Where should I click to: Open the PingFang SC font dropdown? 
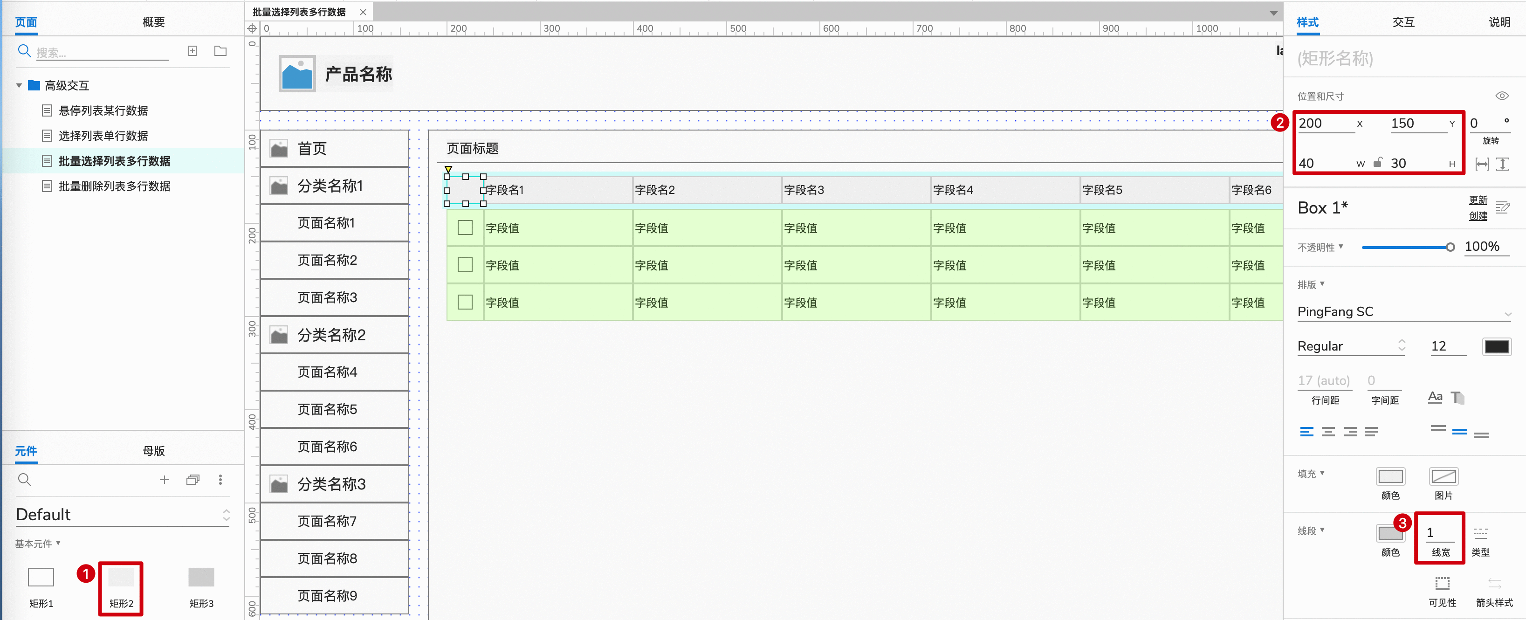point(1404,312)
